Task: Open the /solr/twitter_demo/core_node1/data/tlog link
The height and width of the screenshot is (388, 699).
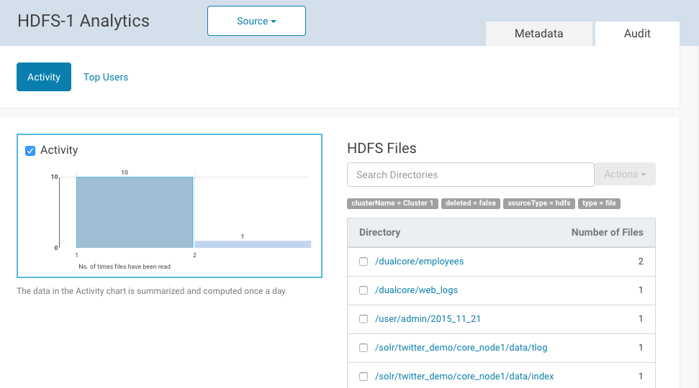Action: click(461, 348)
